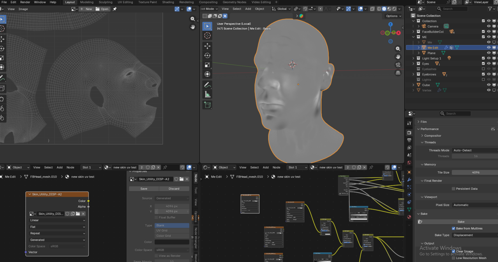
Task: Switch to rendered viewport shading
Action: point(395,9)
